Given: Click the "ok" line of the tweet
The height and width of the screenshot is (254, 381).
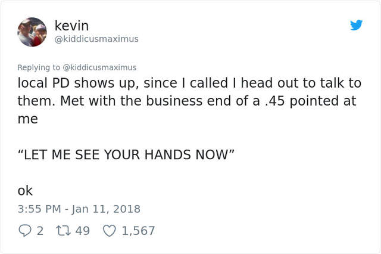Looking at the screenshot, I should pyautogui.click(x=25, y=191).
